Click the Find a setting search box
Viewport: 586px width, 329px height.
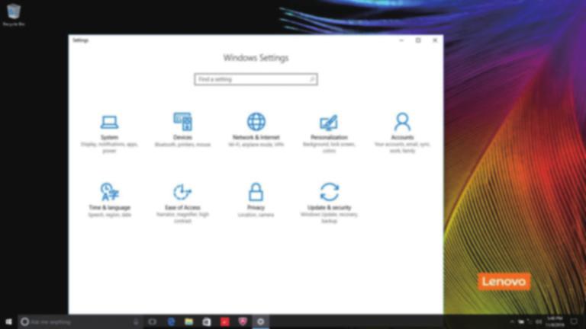coord(256,79)
